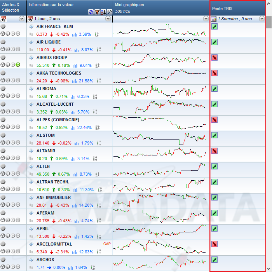Open dropdown under Alertes & Sélection header

[x=22, y=19]
